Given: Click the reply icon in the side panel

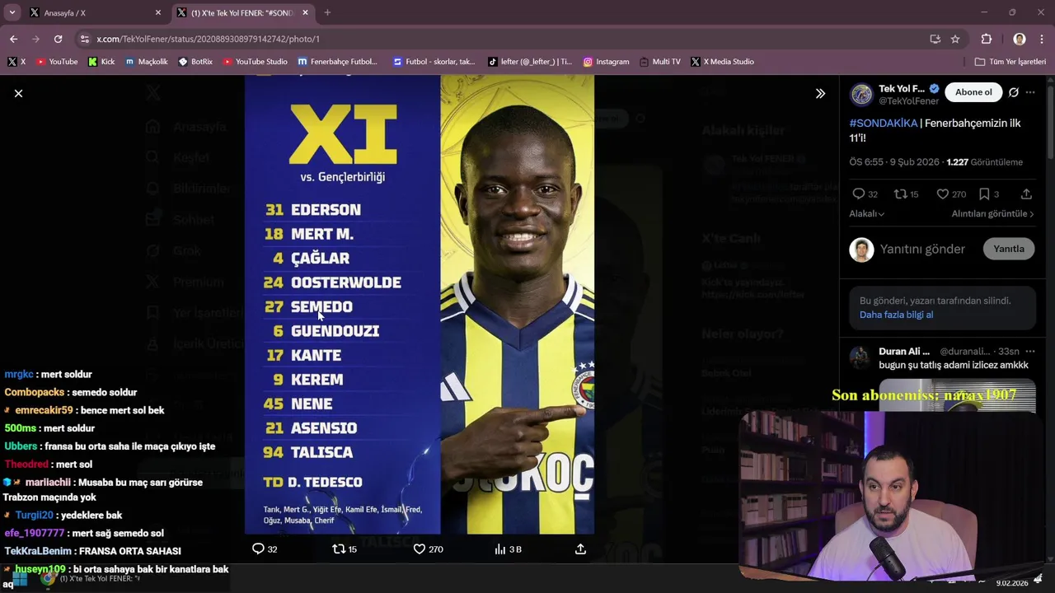Looking at the screenshot, I should (x=859, y=194).
